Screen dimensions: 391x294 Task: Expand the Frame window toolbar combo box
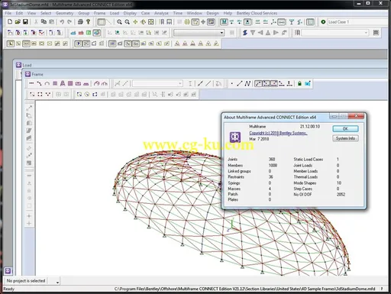(157, 83)
